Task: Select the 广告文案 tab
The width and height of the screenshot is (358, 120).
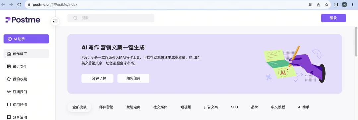Action: [x=211, y=107]
